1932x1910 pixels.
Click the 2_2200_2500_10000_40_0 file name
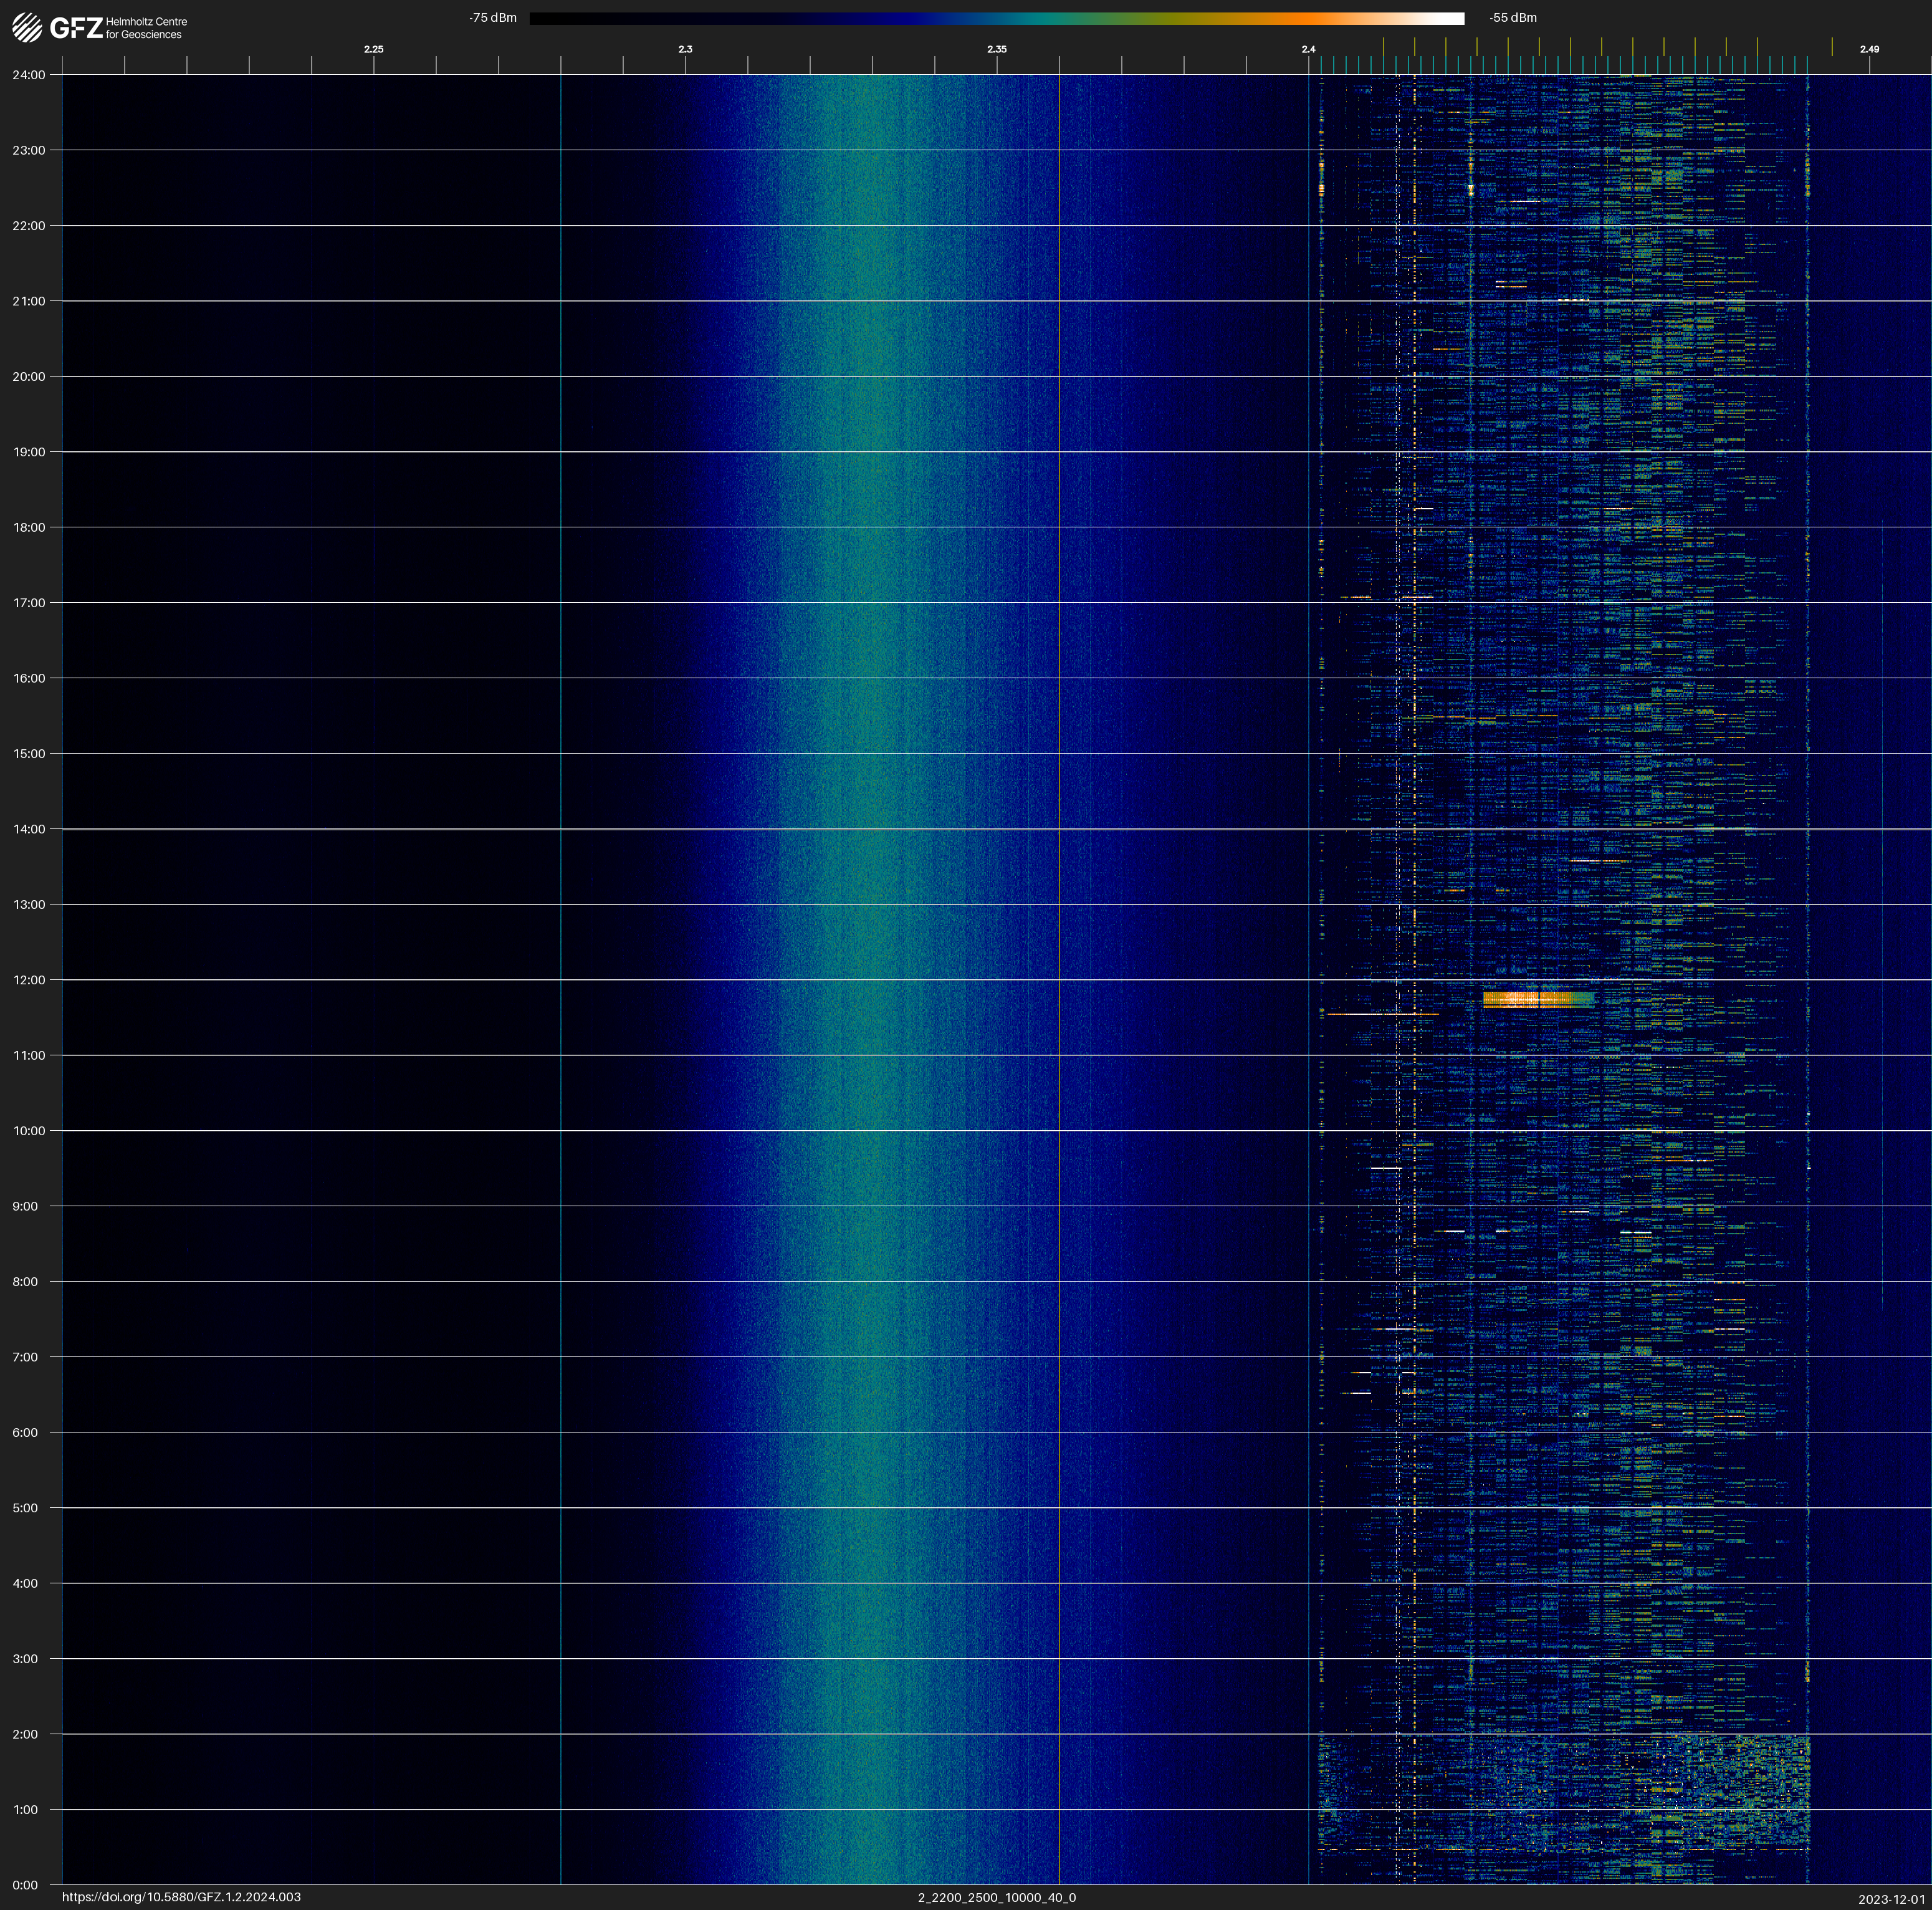tap(996, 1897)
